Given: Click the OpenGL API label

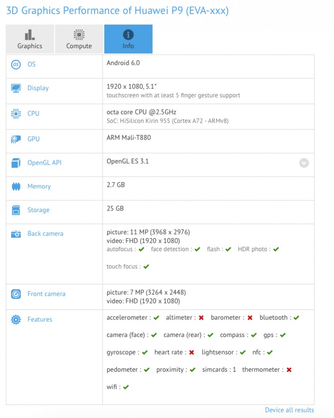Looking at the screenshot, I should click(45, 163).
